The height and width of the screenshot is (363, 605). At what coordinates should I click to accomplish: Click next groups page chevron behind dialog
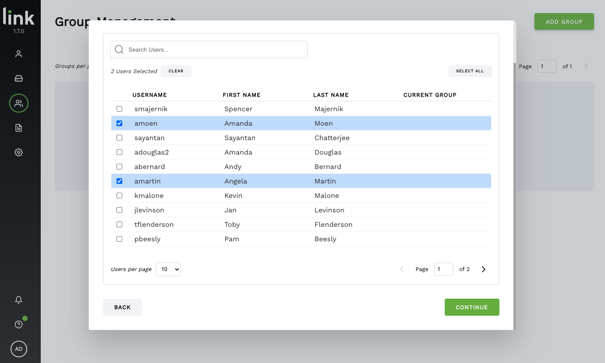click(586, 66)
